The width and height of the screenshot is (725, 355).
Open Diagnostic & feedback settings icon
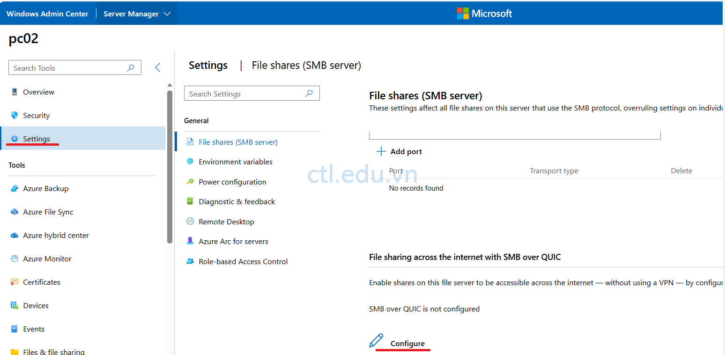(x=190, y=201)
